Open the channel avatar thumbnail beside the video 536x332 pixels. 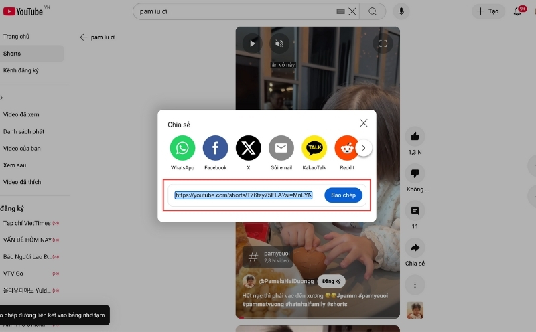coord(415,310)
